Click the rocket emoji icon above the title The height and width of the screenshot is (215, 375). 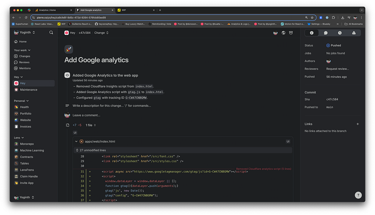(69, 49)
